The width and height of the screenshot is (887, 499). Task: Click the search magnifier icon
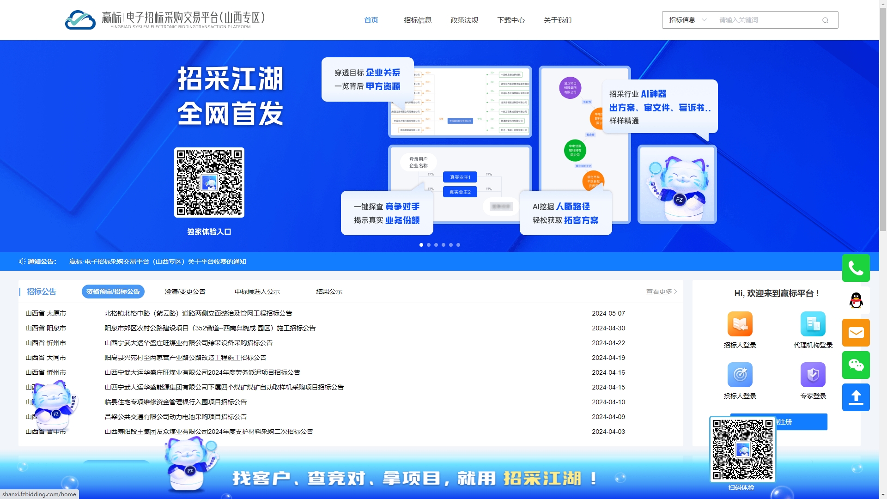tap(825, 20)
